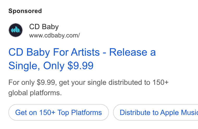Click the $9.99 price in the blue headline
This screenshot has width=198, height=129.
[81, 66]
